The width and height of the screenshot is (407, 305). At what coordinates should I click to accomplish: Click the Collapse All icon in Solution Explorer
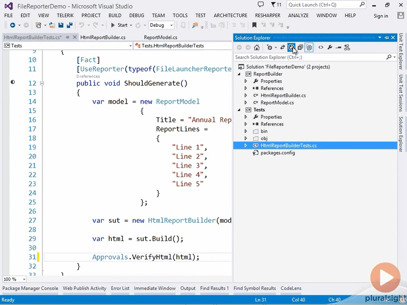point(300,48)
